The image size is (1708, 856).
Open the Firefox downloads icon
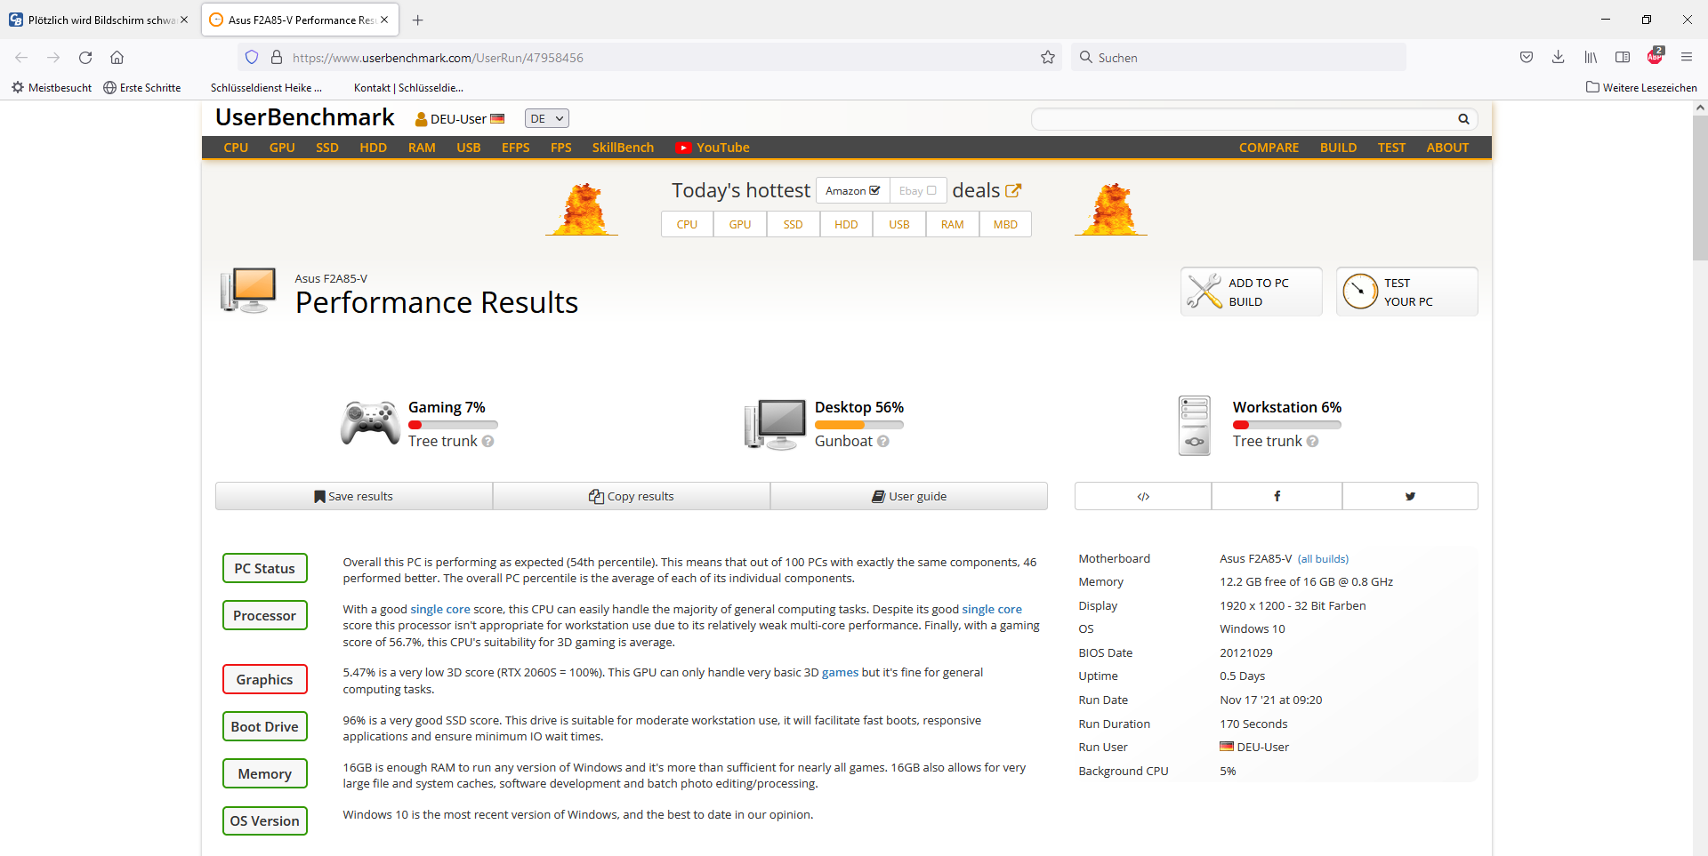[x=1558, y=58]
